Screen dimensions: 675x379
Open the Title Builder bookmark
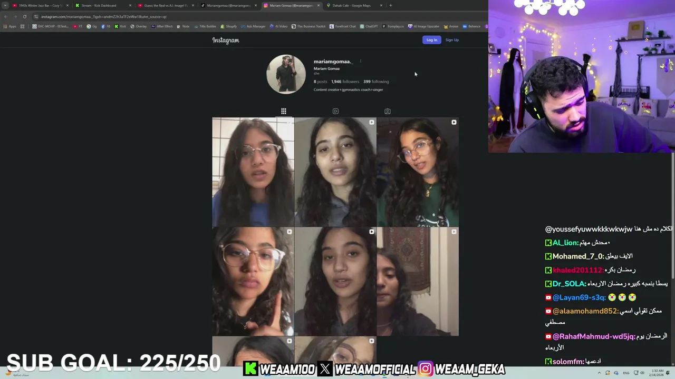pyautogui.click(x=205, y=26)
